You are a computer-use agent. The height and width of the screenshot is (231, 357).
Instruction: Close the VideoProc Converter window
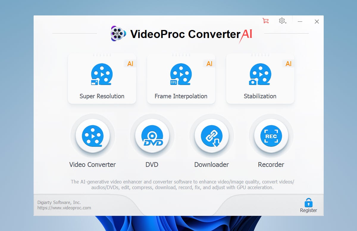(317, 21)
